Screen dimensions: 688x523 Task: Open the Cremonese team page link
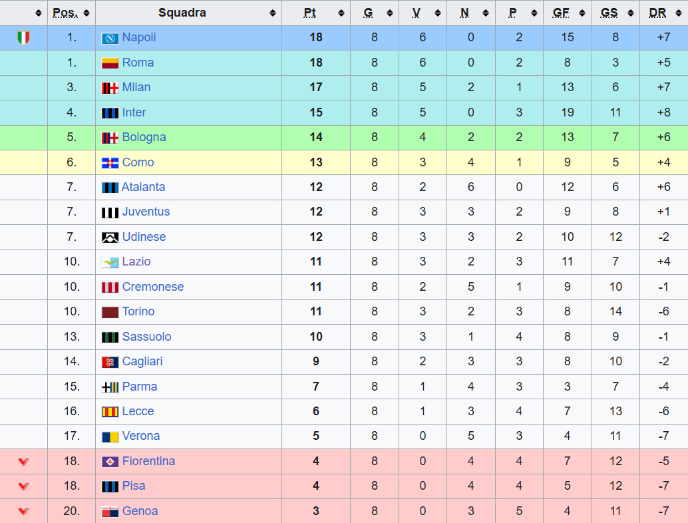point(152,287)
